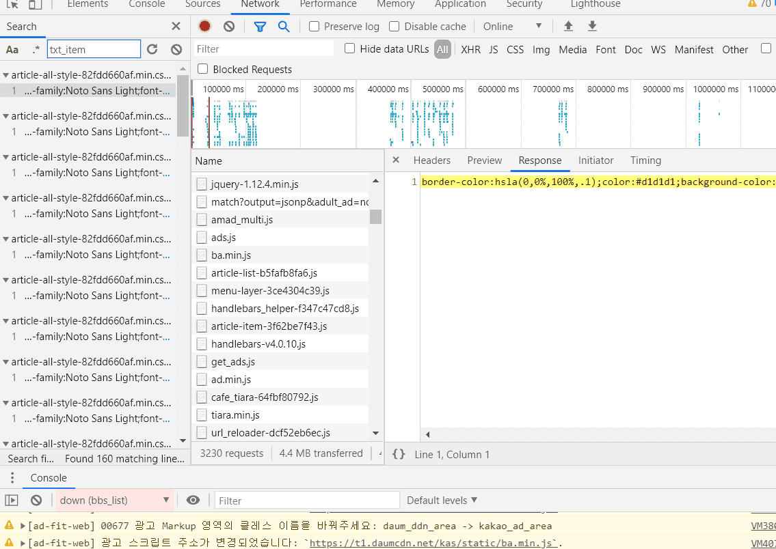776x549 pixels.
Task: Open console context selector down (bbs_list)
Action: tap(114, 501)
